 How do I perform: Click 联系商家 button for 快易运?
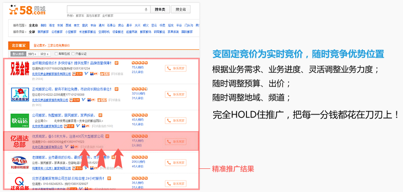click(176, 121)
